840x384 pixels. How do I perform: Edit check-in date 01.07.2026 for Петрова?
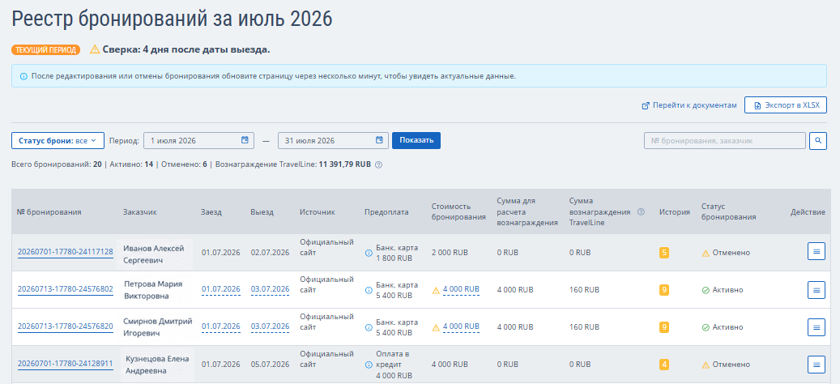pos(220,290)
